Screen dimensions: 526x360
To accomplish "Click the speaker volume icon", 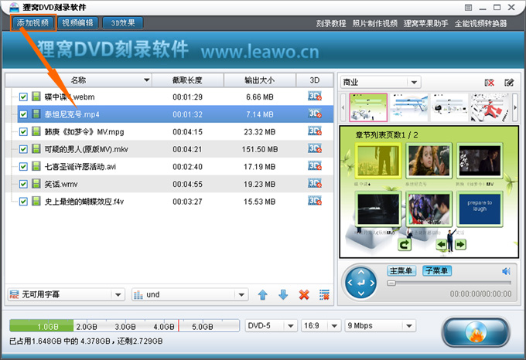I will point(506,271).
